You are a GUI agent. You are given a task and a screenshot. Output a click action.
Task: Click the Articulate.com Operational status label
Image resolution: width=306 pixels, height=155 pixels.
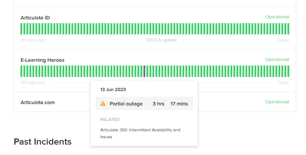[277, 102]
